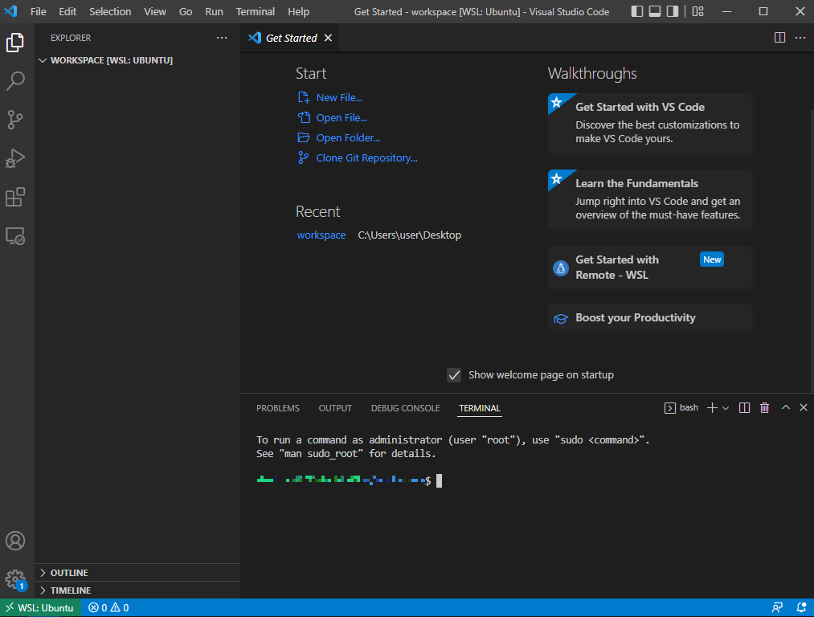Open Customize Layout icon in title bar

pos(697,11)
